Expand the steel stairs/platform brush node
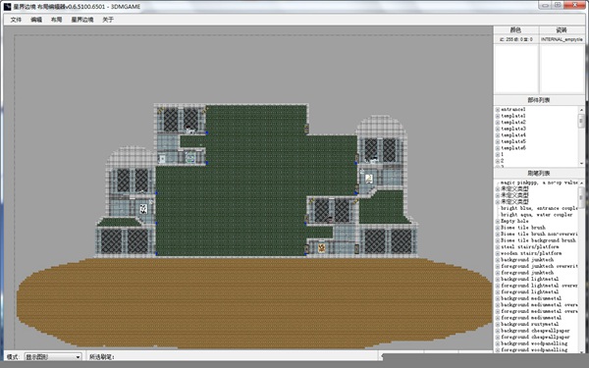The image size is (589, 368). (498, 247)
